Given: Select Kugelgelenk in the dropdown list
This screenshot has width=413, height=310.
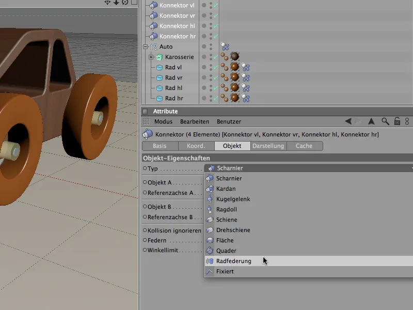Looking at the screenshot, I should coord(233,199).
